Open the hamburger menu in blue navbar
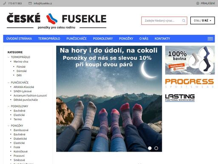The image size is (218, 164). tap(210, 38)
